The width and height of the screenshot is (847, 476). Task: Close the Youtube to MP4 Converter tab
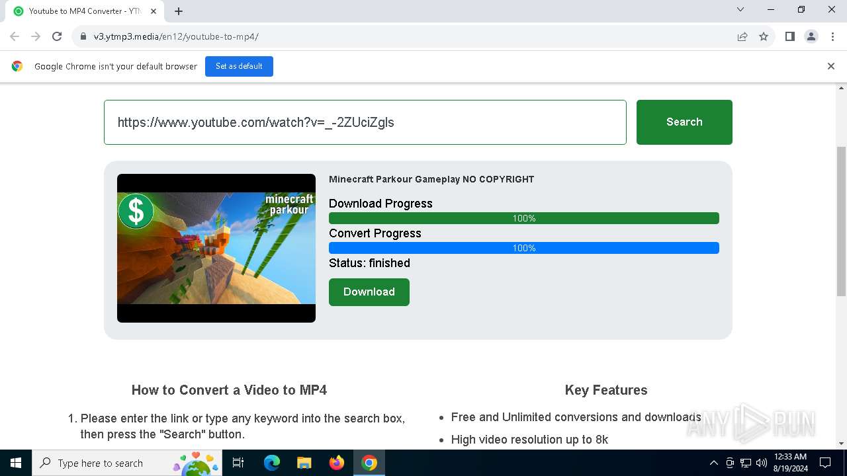click(154, 11)
